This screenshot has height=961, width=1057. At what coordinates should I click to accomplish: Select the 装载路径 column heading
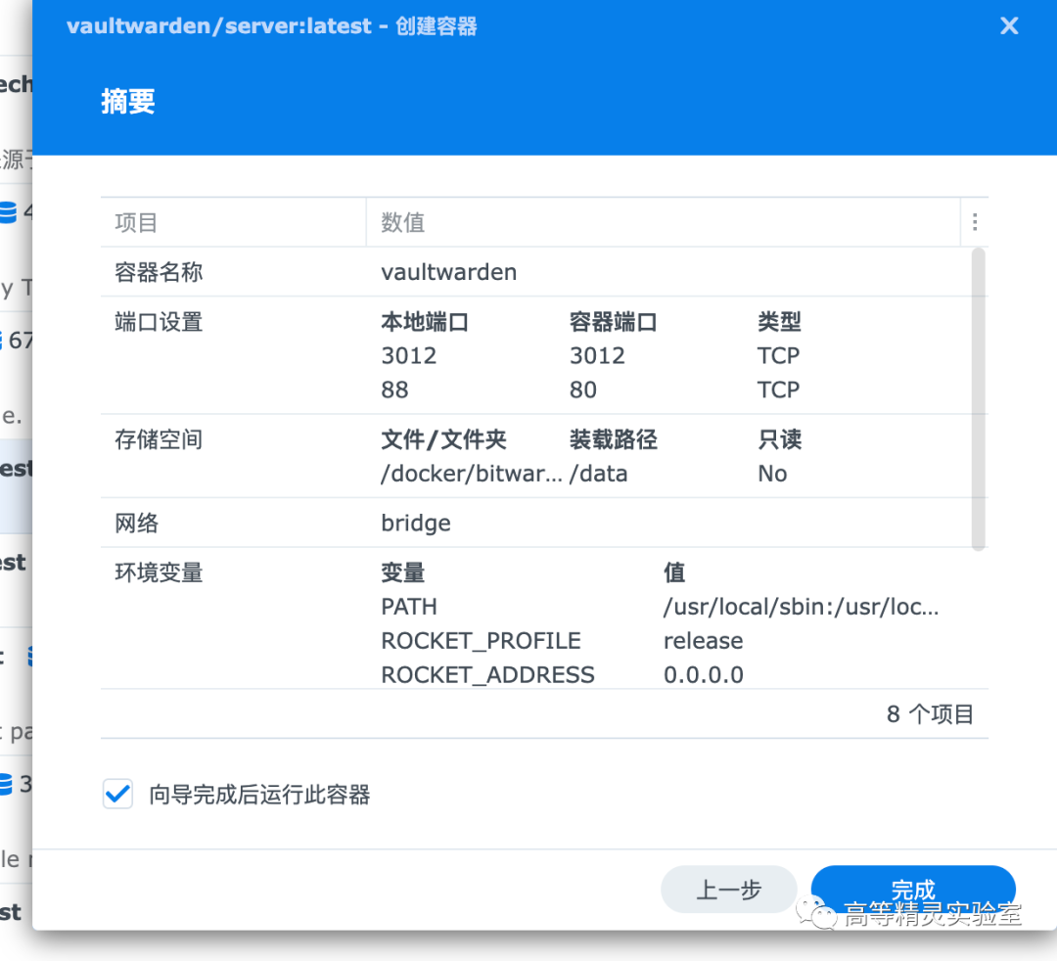pos(613,439)
